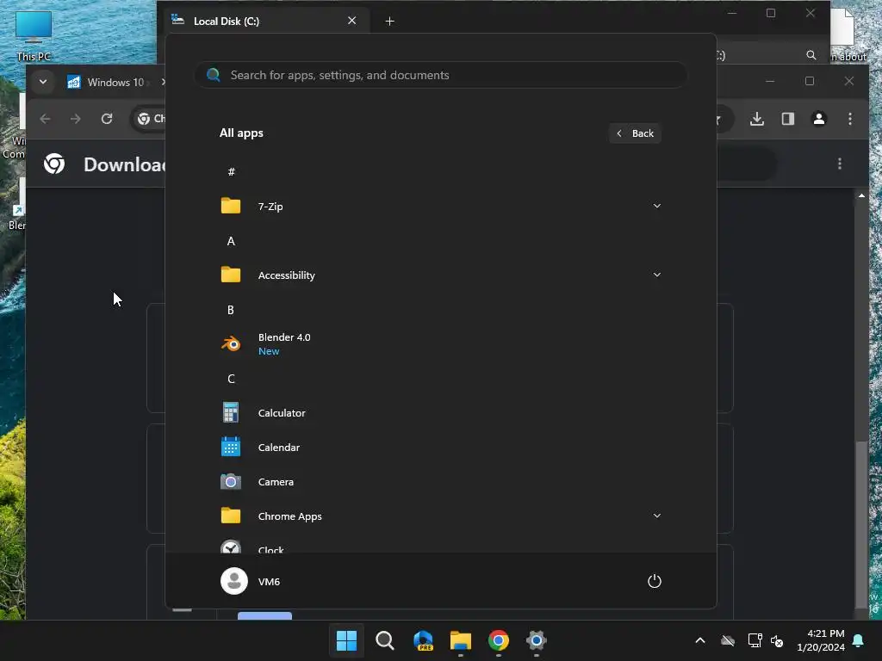
Task: Open Settings gear from taskbar
Action: click(536, 640)
